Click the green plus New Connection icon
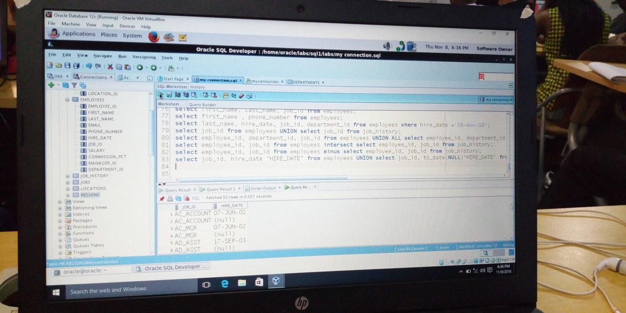 (x=51, y=85)
